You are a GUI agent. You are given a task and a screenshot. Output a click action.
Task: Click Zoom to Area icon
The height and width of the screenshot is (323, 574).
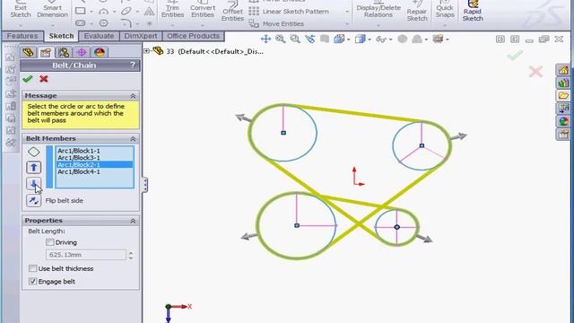click(295, 39)
